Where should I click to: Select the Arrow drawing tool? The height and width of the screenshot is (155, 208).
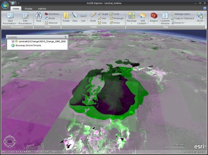115,23
